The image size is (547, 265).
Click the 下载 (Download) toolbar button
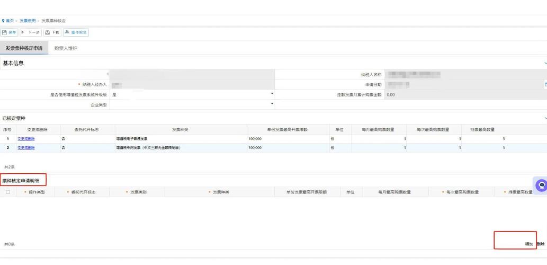point(52,32)
